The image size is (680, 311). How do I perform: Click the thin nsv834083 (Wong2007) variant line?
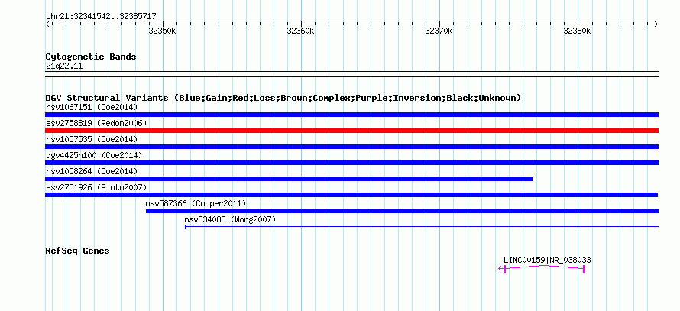tap(422, 226)
